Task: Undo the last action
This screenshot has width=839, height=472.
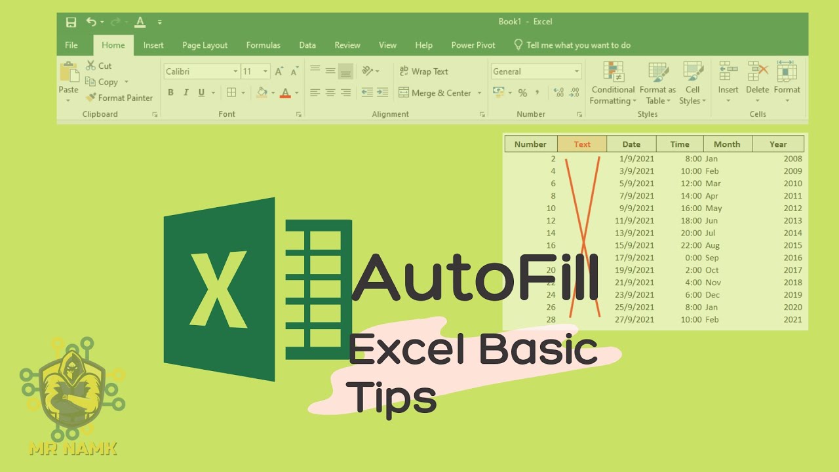Action: point(91,22)
